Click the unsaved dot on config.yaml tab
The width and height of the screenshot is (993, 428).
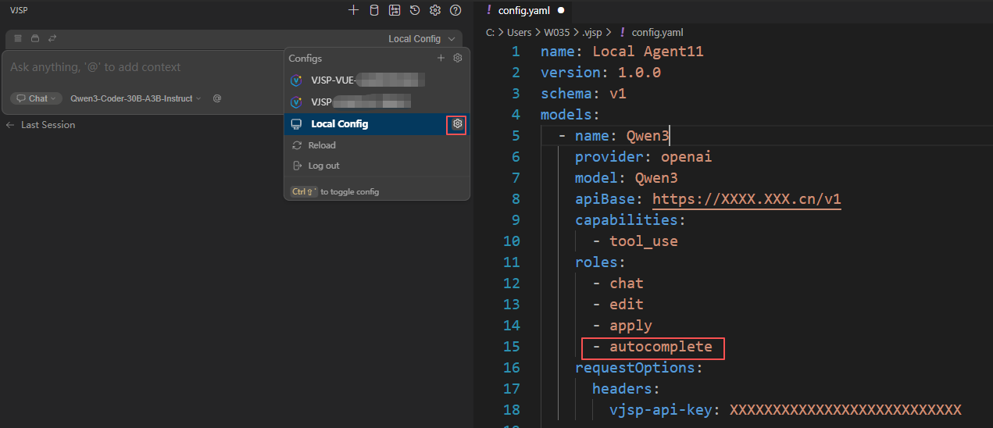coord(561,10)
